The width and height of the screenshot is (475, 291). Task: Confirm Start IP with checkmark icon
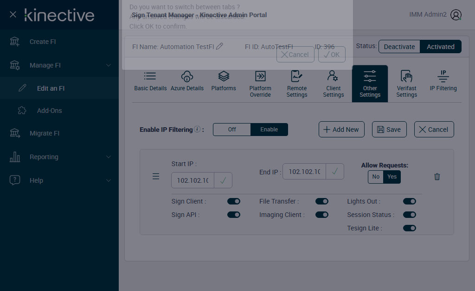point(223,180)
